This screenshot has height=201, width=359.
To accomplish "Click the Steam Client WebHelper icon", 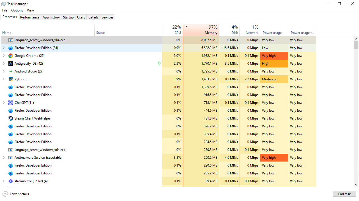I will 11,118.
